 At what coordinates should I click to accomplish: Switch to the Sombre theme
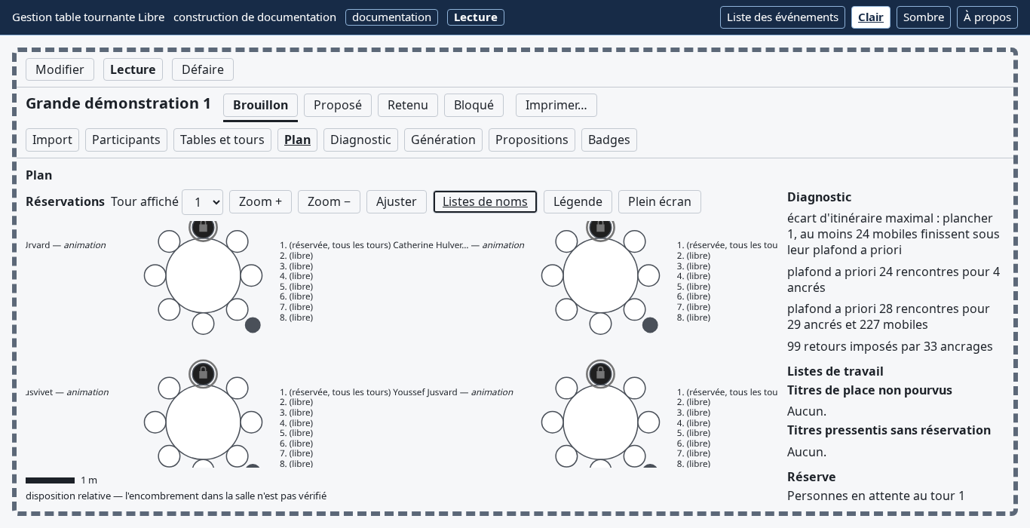tap(924, 17)
